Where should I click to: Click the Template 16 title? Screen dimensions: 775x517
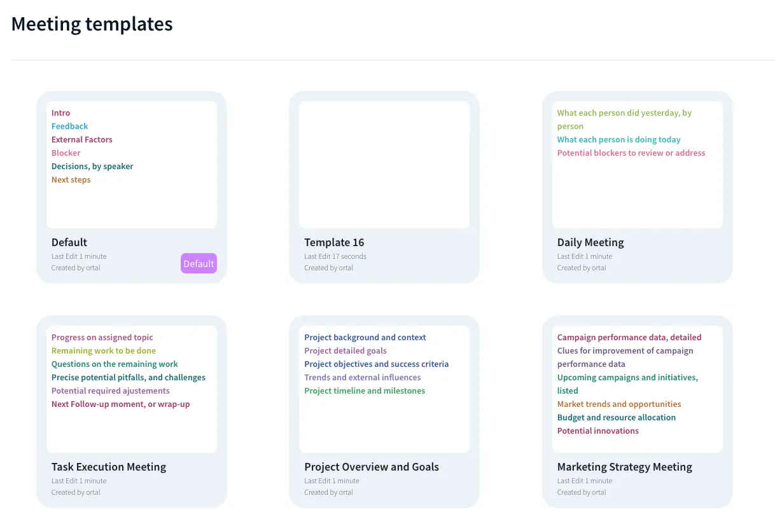[x=334, y=242]
